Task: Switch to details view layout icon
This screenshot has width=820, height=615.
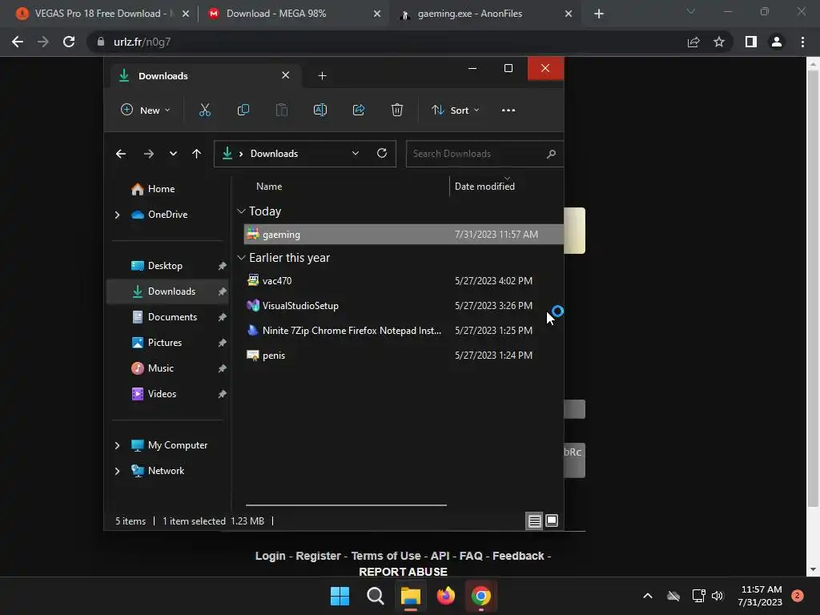Action: coord(534,521)
